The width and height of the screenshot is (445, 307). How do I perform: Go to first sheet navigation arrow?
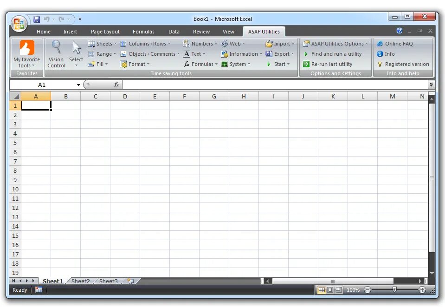coord(13,281)
